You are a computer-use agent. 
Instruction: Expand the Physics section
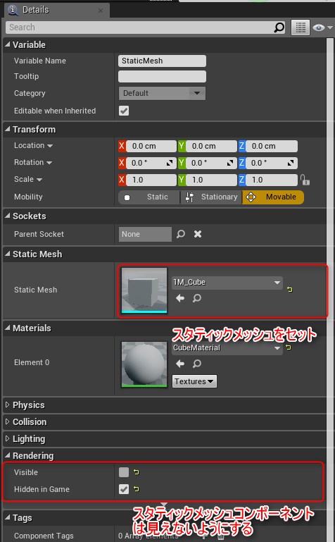click(29, 405)
